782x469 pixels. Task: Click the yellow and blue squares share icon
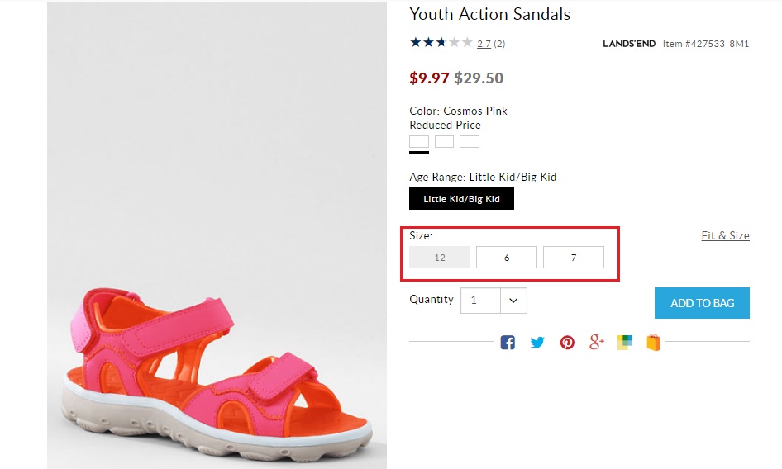click(624, 342)
